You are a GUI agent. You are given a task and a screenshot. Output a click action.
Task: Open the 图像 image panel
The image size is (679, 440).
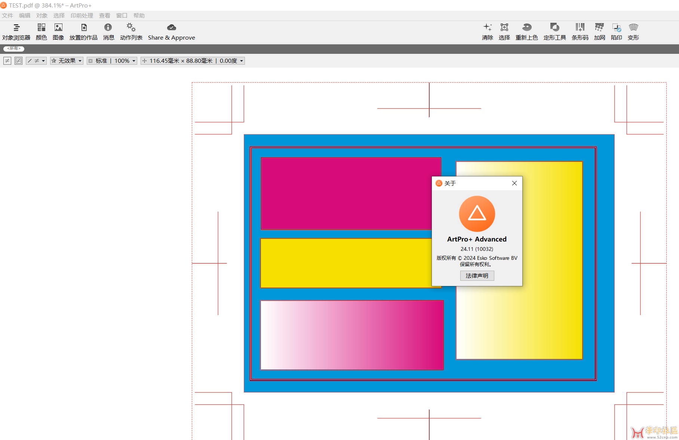click(x=58, y=32)
